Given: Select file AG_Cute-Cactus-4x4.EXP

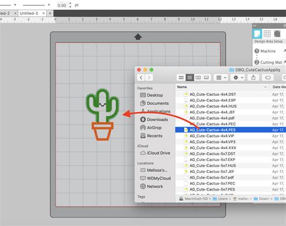Looking at the screenshot, I should pos(212,100).
